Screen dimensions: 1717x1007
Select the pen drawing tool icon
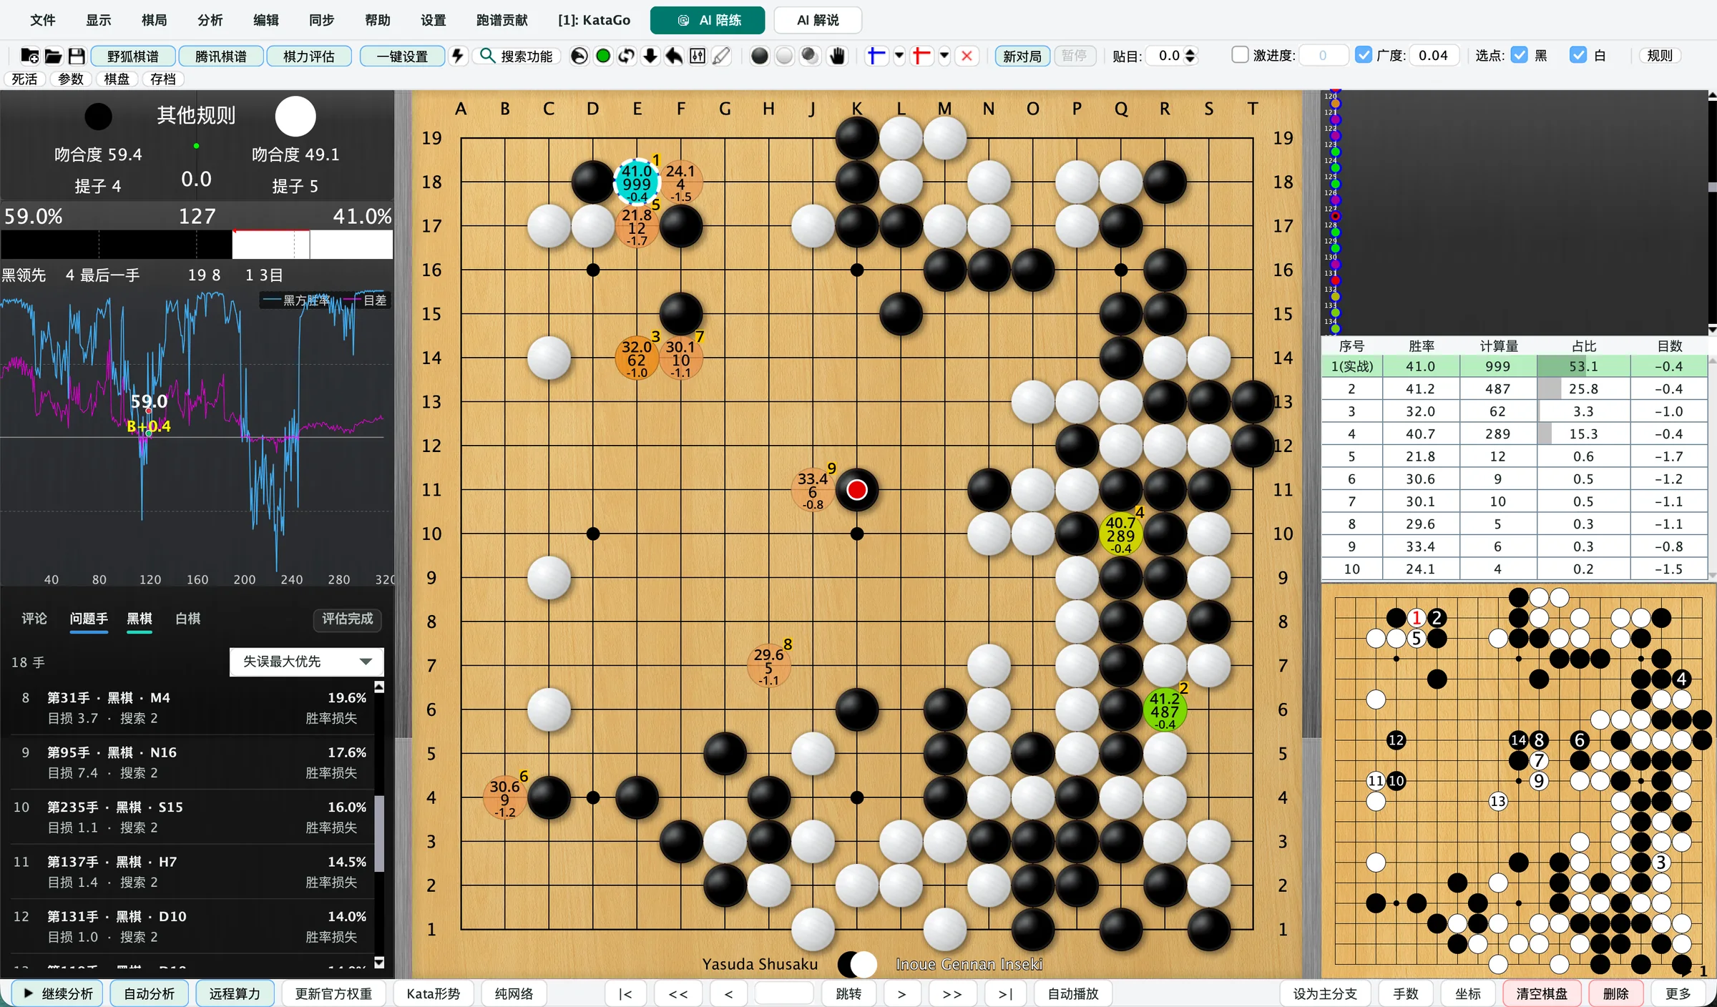pyautogui.click(x=722, y=56)
